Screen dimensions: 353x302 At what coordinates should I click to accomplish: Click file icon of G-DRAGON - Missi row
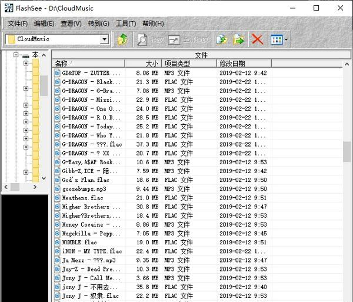tap(57, 99)
